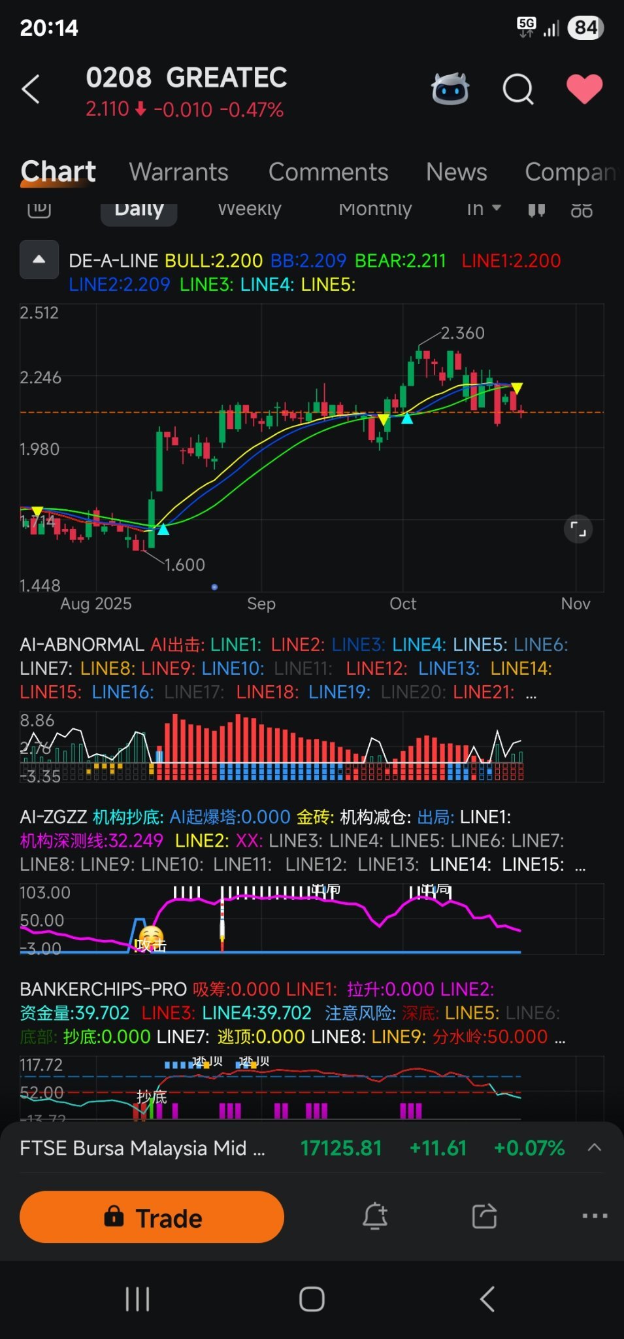624x1339 pixels.
Task: Open the search magnifier icon
Action: (x=518, y=90)
